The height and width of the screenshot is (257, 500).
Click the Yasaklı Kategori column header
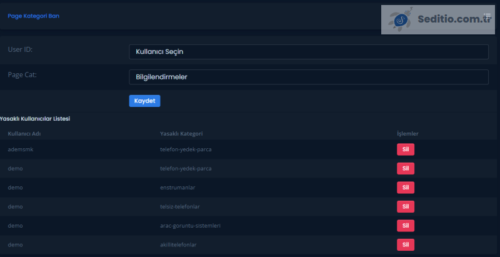point(181,134)
